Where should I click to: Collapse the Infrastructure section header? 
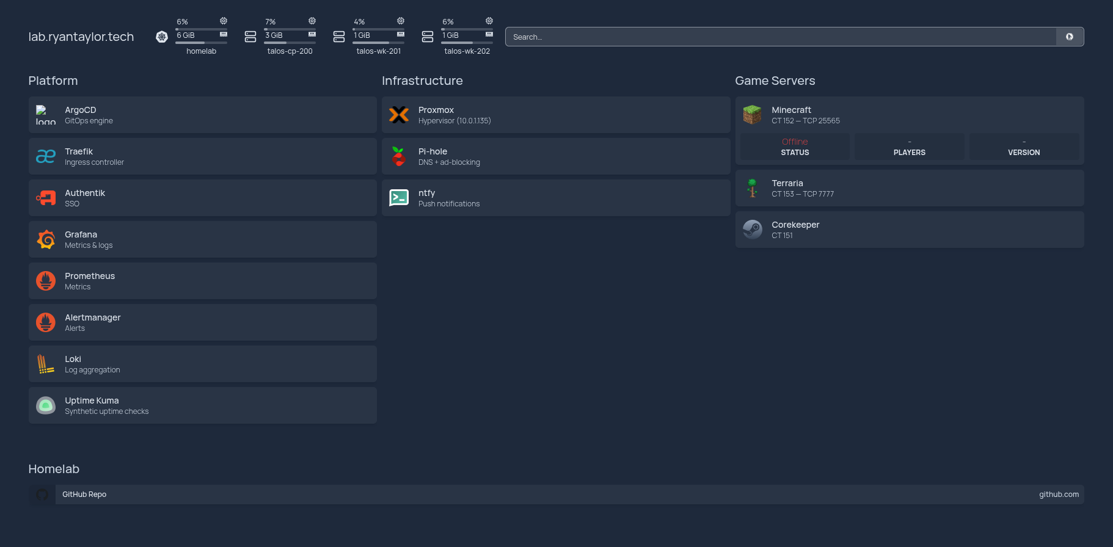pos(422,81)
